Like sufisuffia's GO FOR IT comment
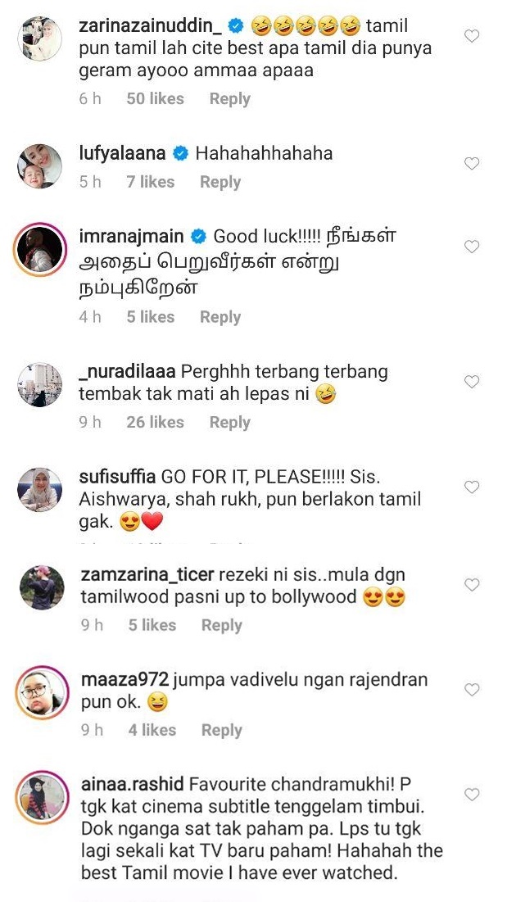The height and width of the screenshot is (902, 507). pos(471,487)
